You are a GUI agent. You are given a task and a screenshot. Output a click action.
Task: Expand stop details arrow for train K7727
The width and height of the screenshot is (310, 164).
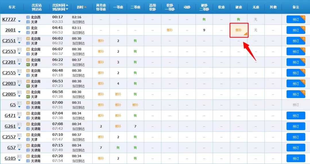pyautogui.click(x=19, y=21)
